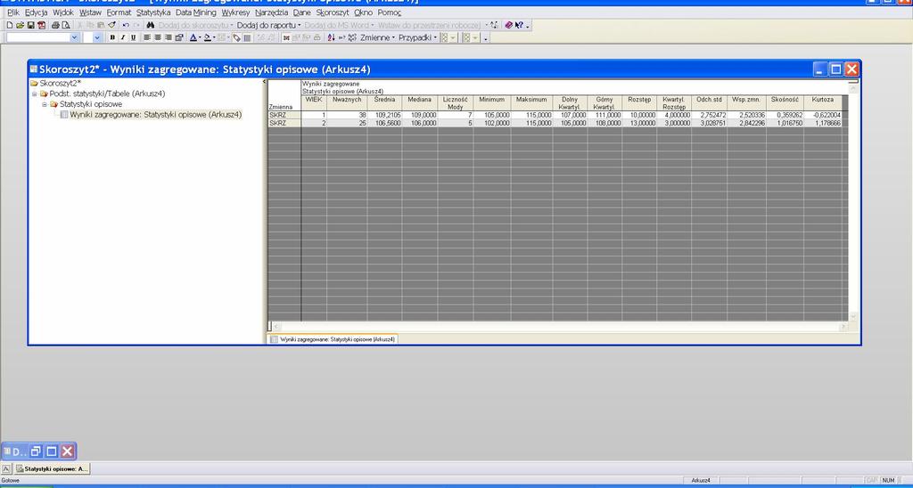Collapse the Podst. statystyki/Tabele tree node
This screenshot has height=488, width=913.
[x=35, y=94]
